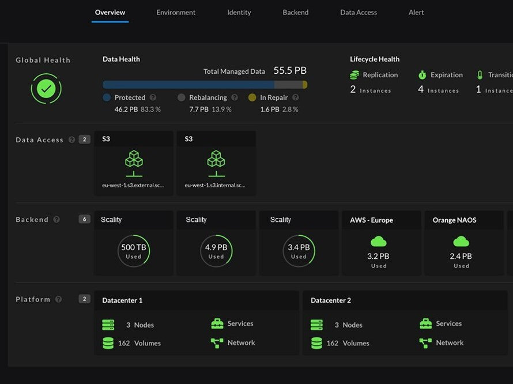Click the Expiration timer icon
Viewport: 513px width, 384px height.
(x=422, y=75)
